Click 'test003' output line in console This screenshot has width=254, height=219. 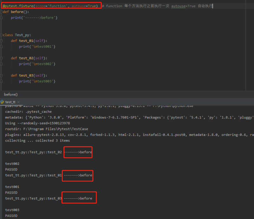12,210
